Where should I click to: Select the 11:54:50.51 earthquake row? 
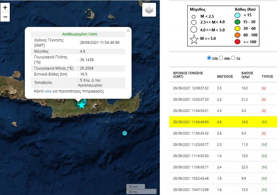(x=223, y=110)
